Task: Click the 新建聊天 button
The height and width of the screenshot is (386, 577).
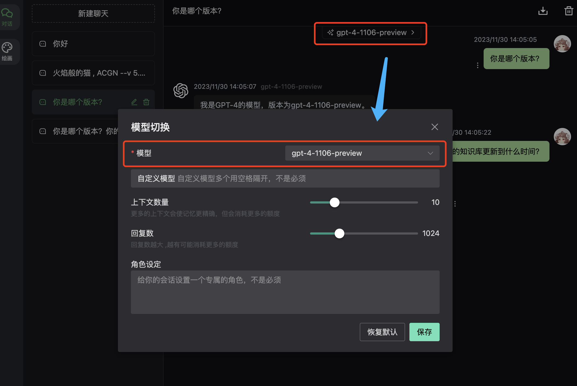Action: point(93,13)
